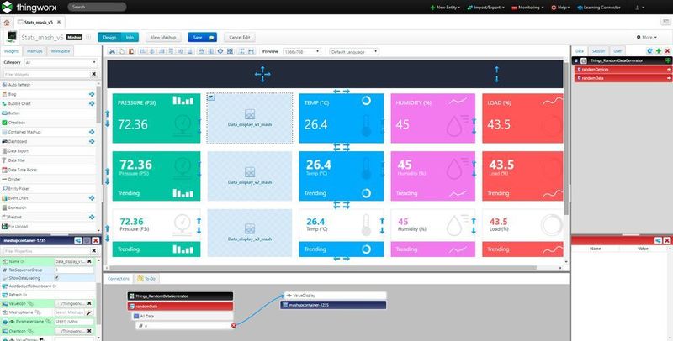Click the Info button
Screen dimensions: 673x341
click(x=130, y=37)
